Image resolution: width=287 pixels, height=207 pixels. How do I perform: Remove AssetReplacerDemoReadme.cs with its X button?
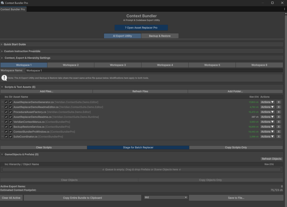pos(278,117)
